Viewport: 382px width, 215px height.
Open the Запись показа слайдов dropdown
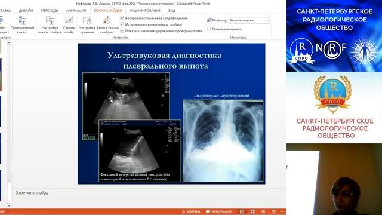pyautogui.click(x=107, y=25)
